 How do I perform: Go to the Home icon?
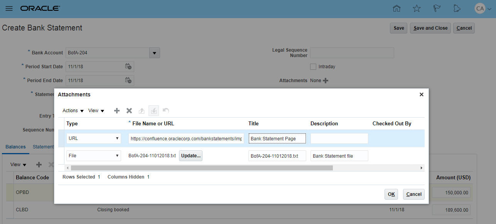(396, 8)
